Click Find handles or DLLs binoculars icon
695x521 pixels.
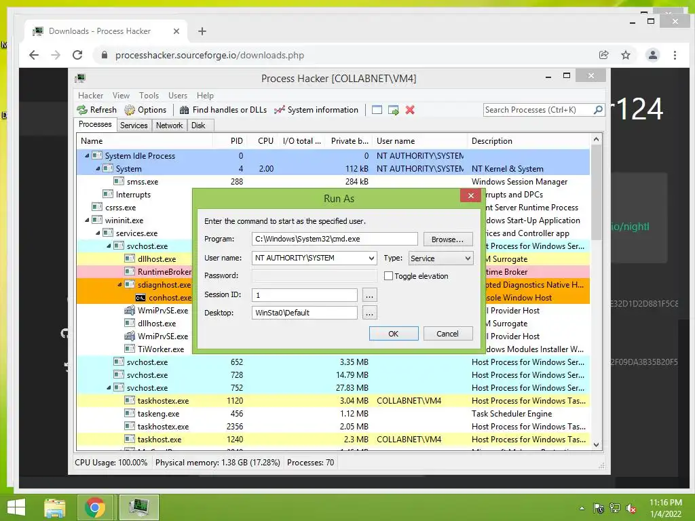point(184,110)
